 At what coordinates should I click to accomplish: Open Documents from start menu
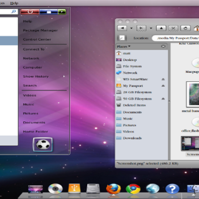(x=34, y=122)
